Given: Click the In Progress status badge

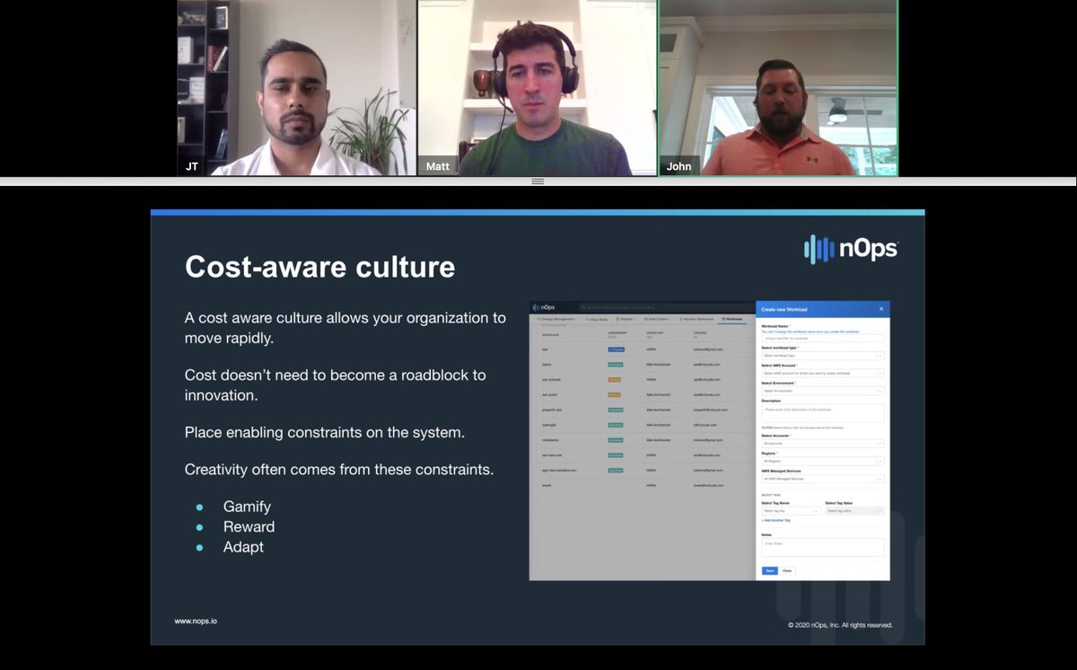Looking at the screenshot, I should 617,348.
